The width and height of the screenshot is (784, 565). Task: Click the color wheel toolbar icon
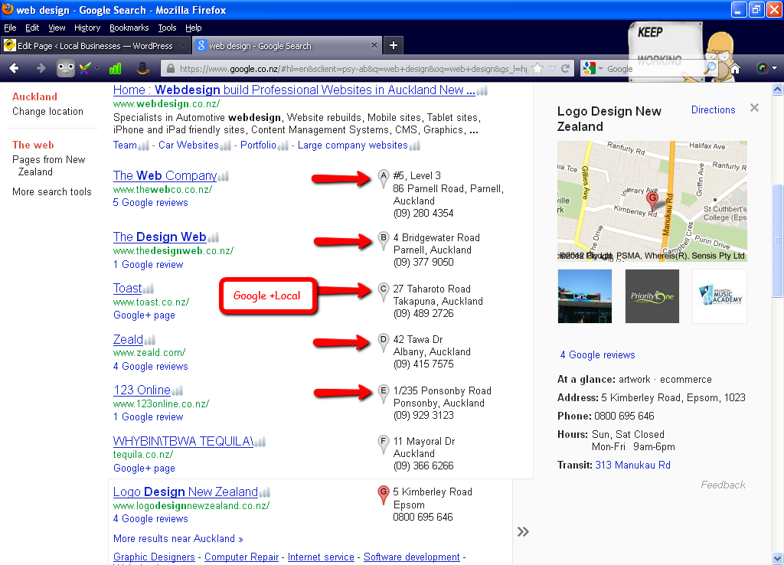(x=762, y=68)
